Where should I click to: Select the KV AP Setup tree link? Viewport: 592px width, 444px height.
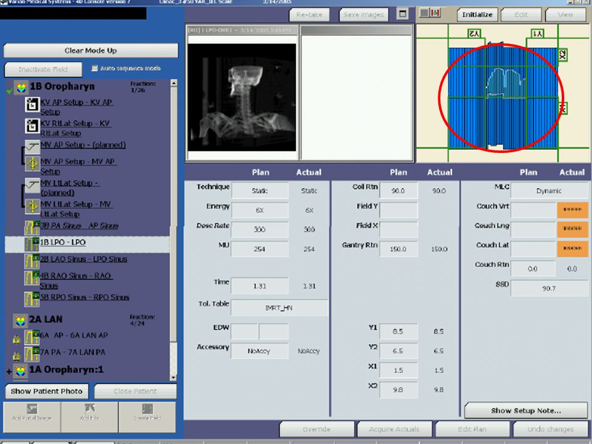click(76, 107)
